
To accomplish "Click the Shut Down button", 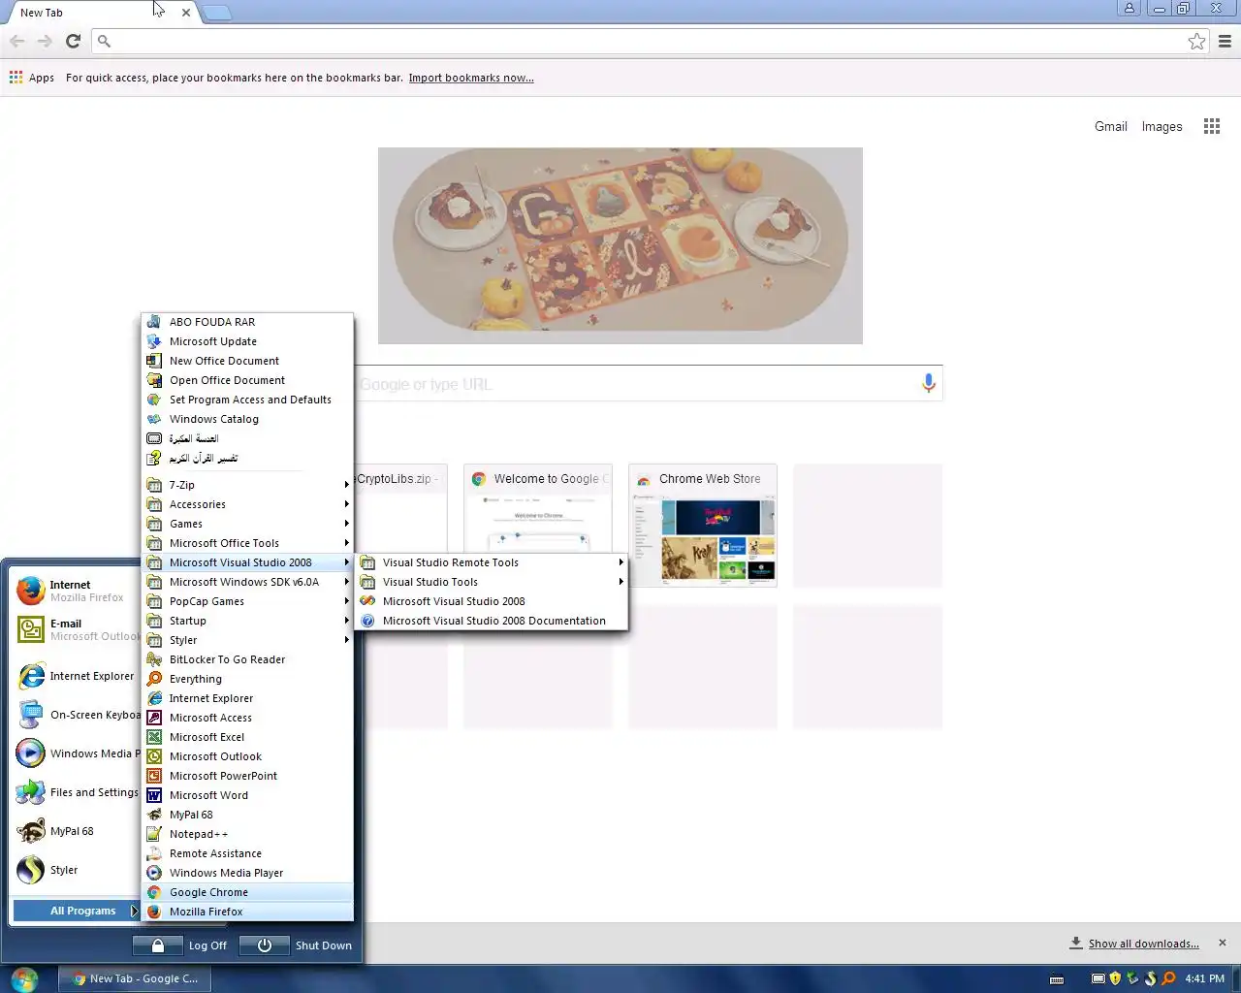I will [x=297, y=945].
